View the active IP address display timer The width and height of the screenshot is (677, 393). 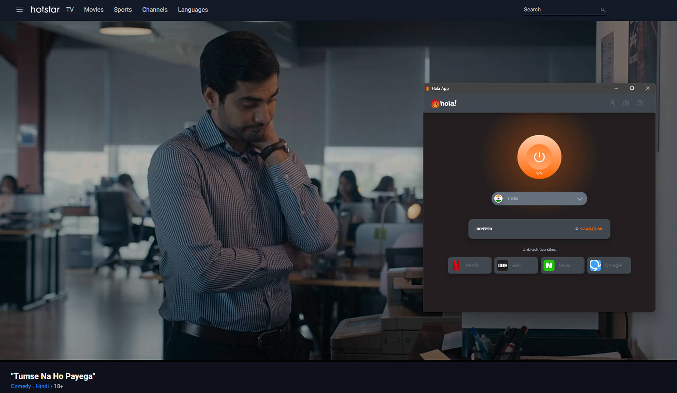[485, 229]
